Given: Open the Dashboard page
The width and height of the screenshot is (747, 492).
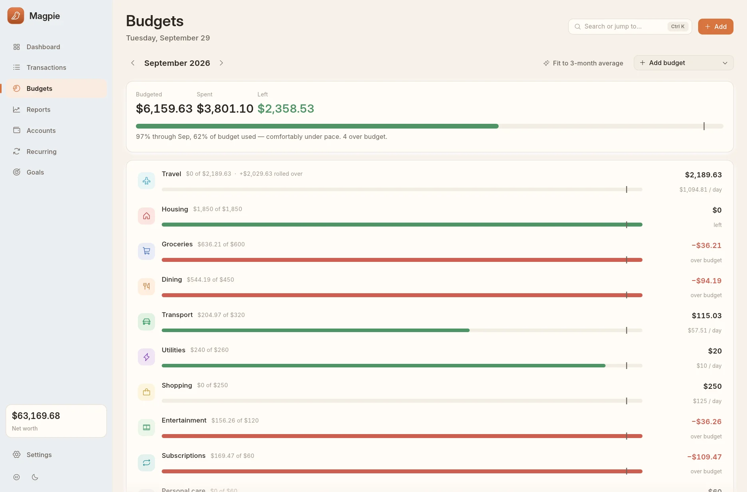Looking at the screenshot, I should point(56,47).
